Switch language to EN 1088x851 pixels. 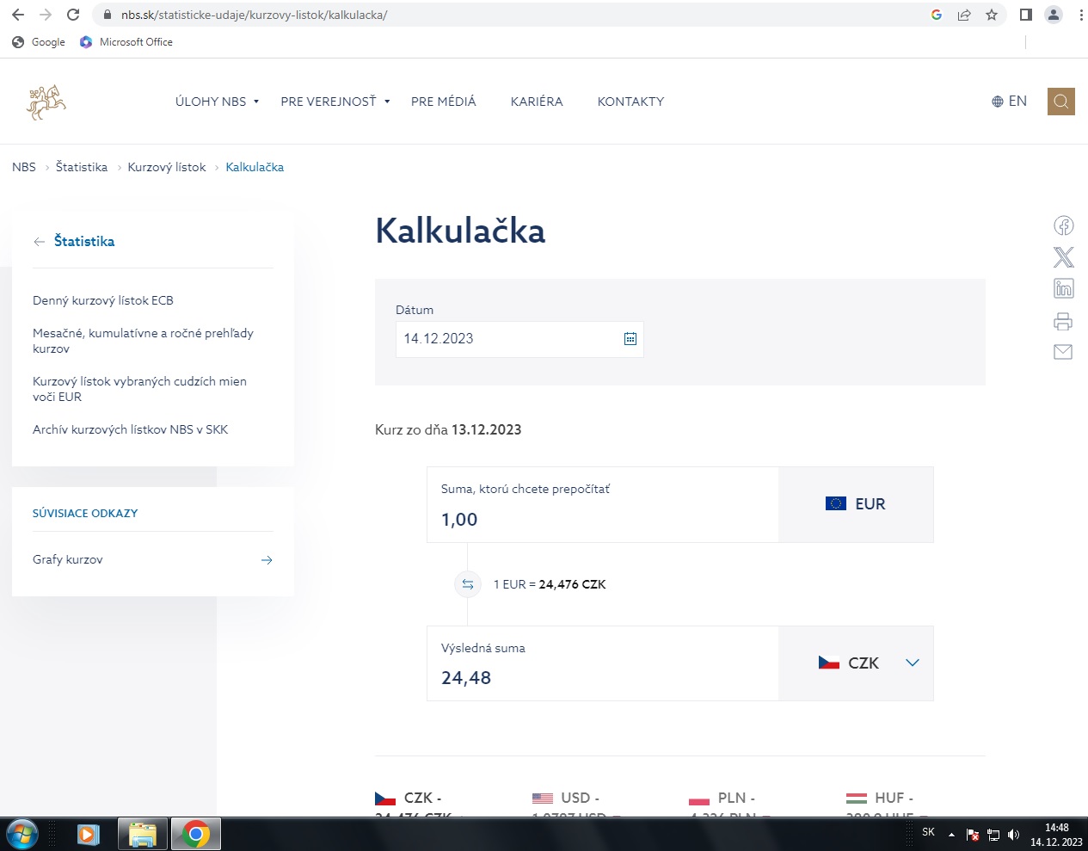(1009, 102)
